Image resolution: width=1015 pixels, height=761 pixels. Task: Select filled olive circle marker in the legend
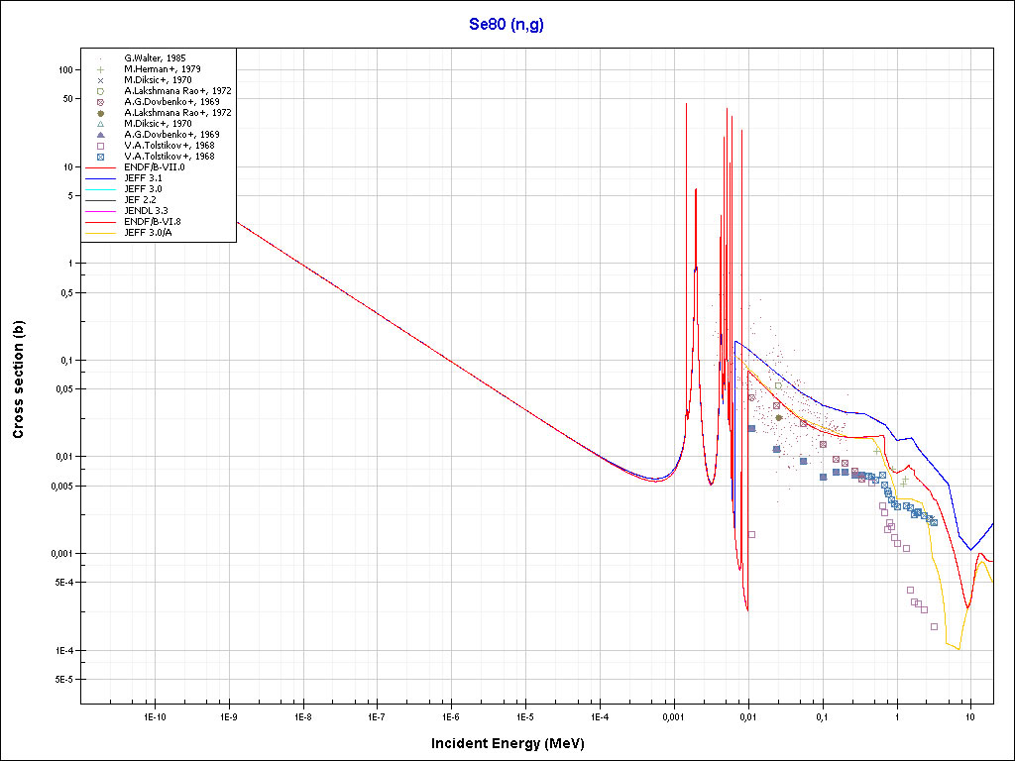point(100,113)
